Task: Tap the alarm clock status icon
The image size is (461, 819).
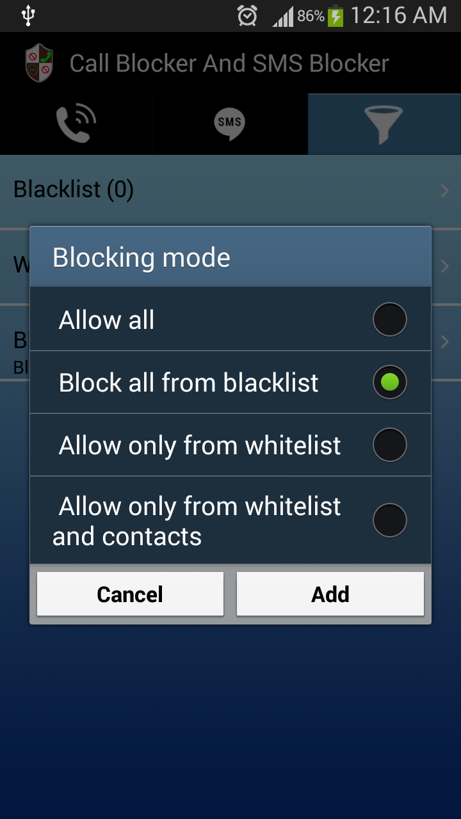Action: (x=247, y=16)
